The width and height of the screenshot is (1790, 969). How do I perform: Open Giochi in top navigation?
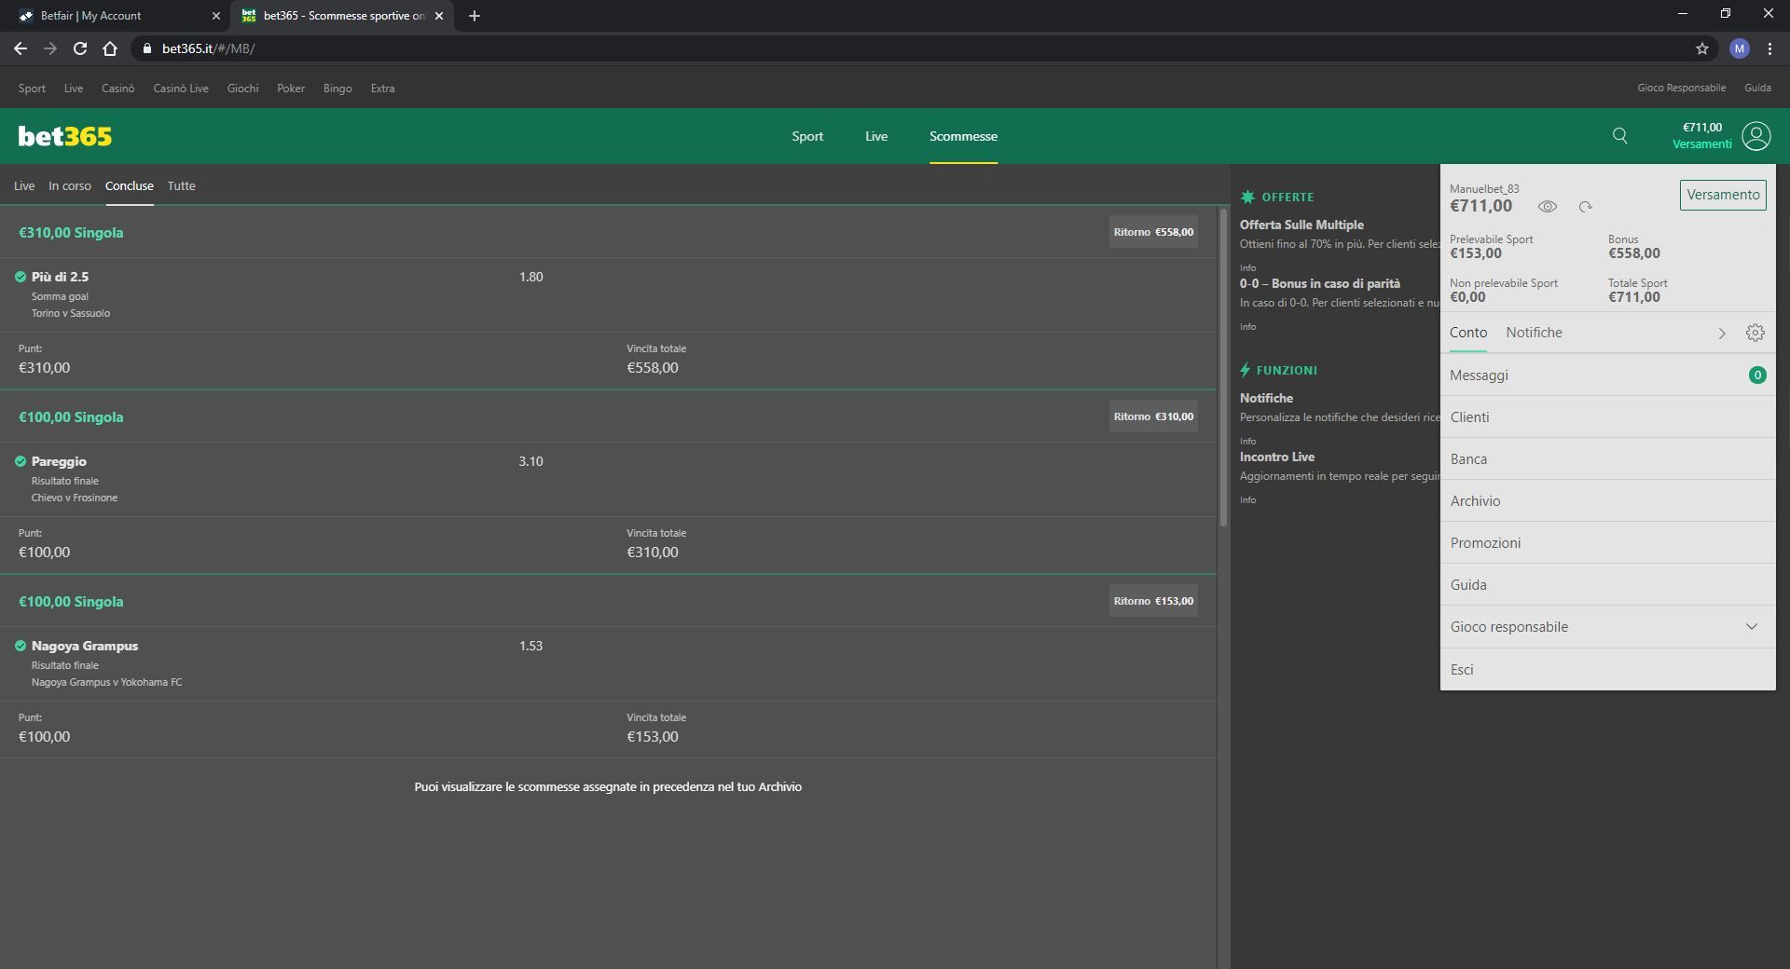(242, 89)
